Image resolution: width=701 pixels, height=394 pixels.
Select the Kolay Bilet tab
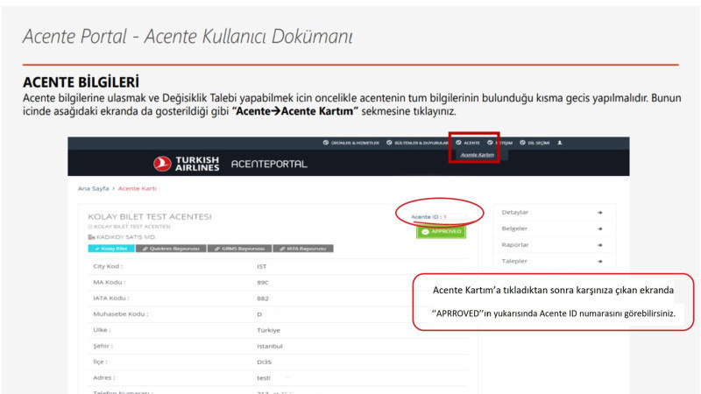[111, 249]
